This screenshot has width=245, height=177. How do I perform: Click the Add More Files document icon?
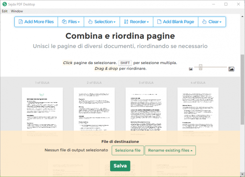coord(21,22)
